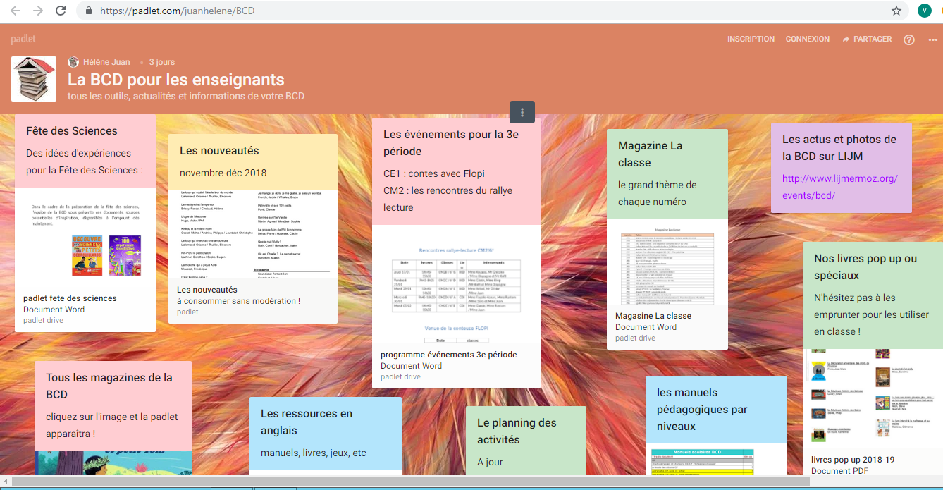943x490 pixels.
Task: Click Hélène Juan's avatar
Action: point(73,62)
